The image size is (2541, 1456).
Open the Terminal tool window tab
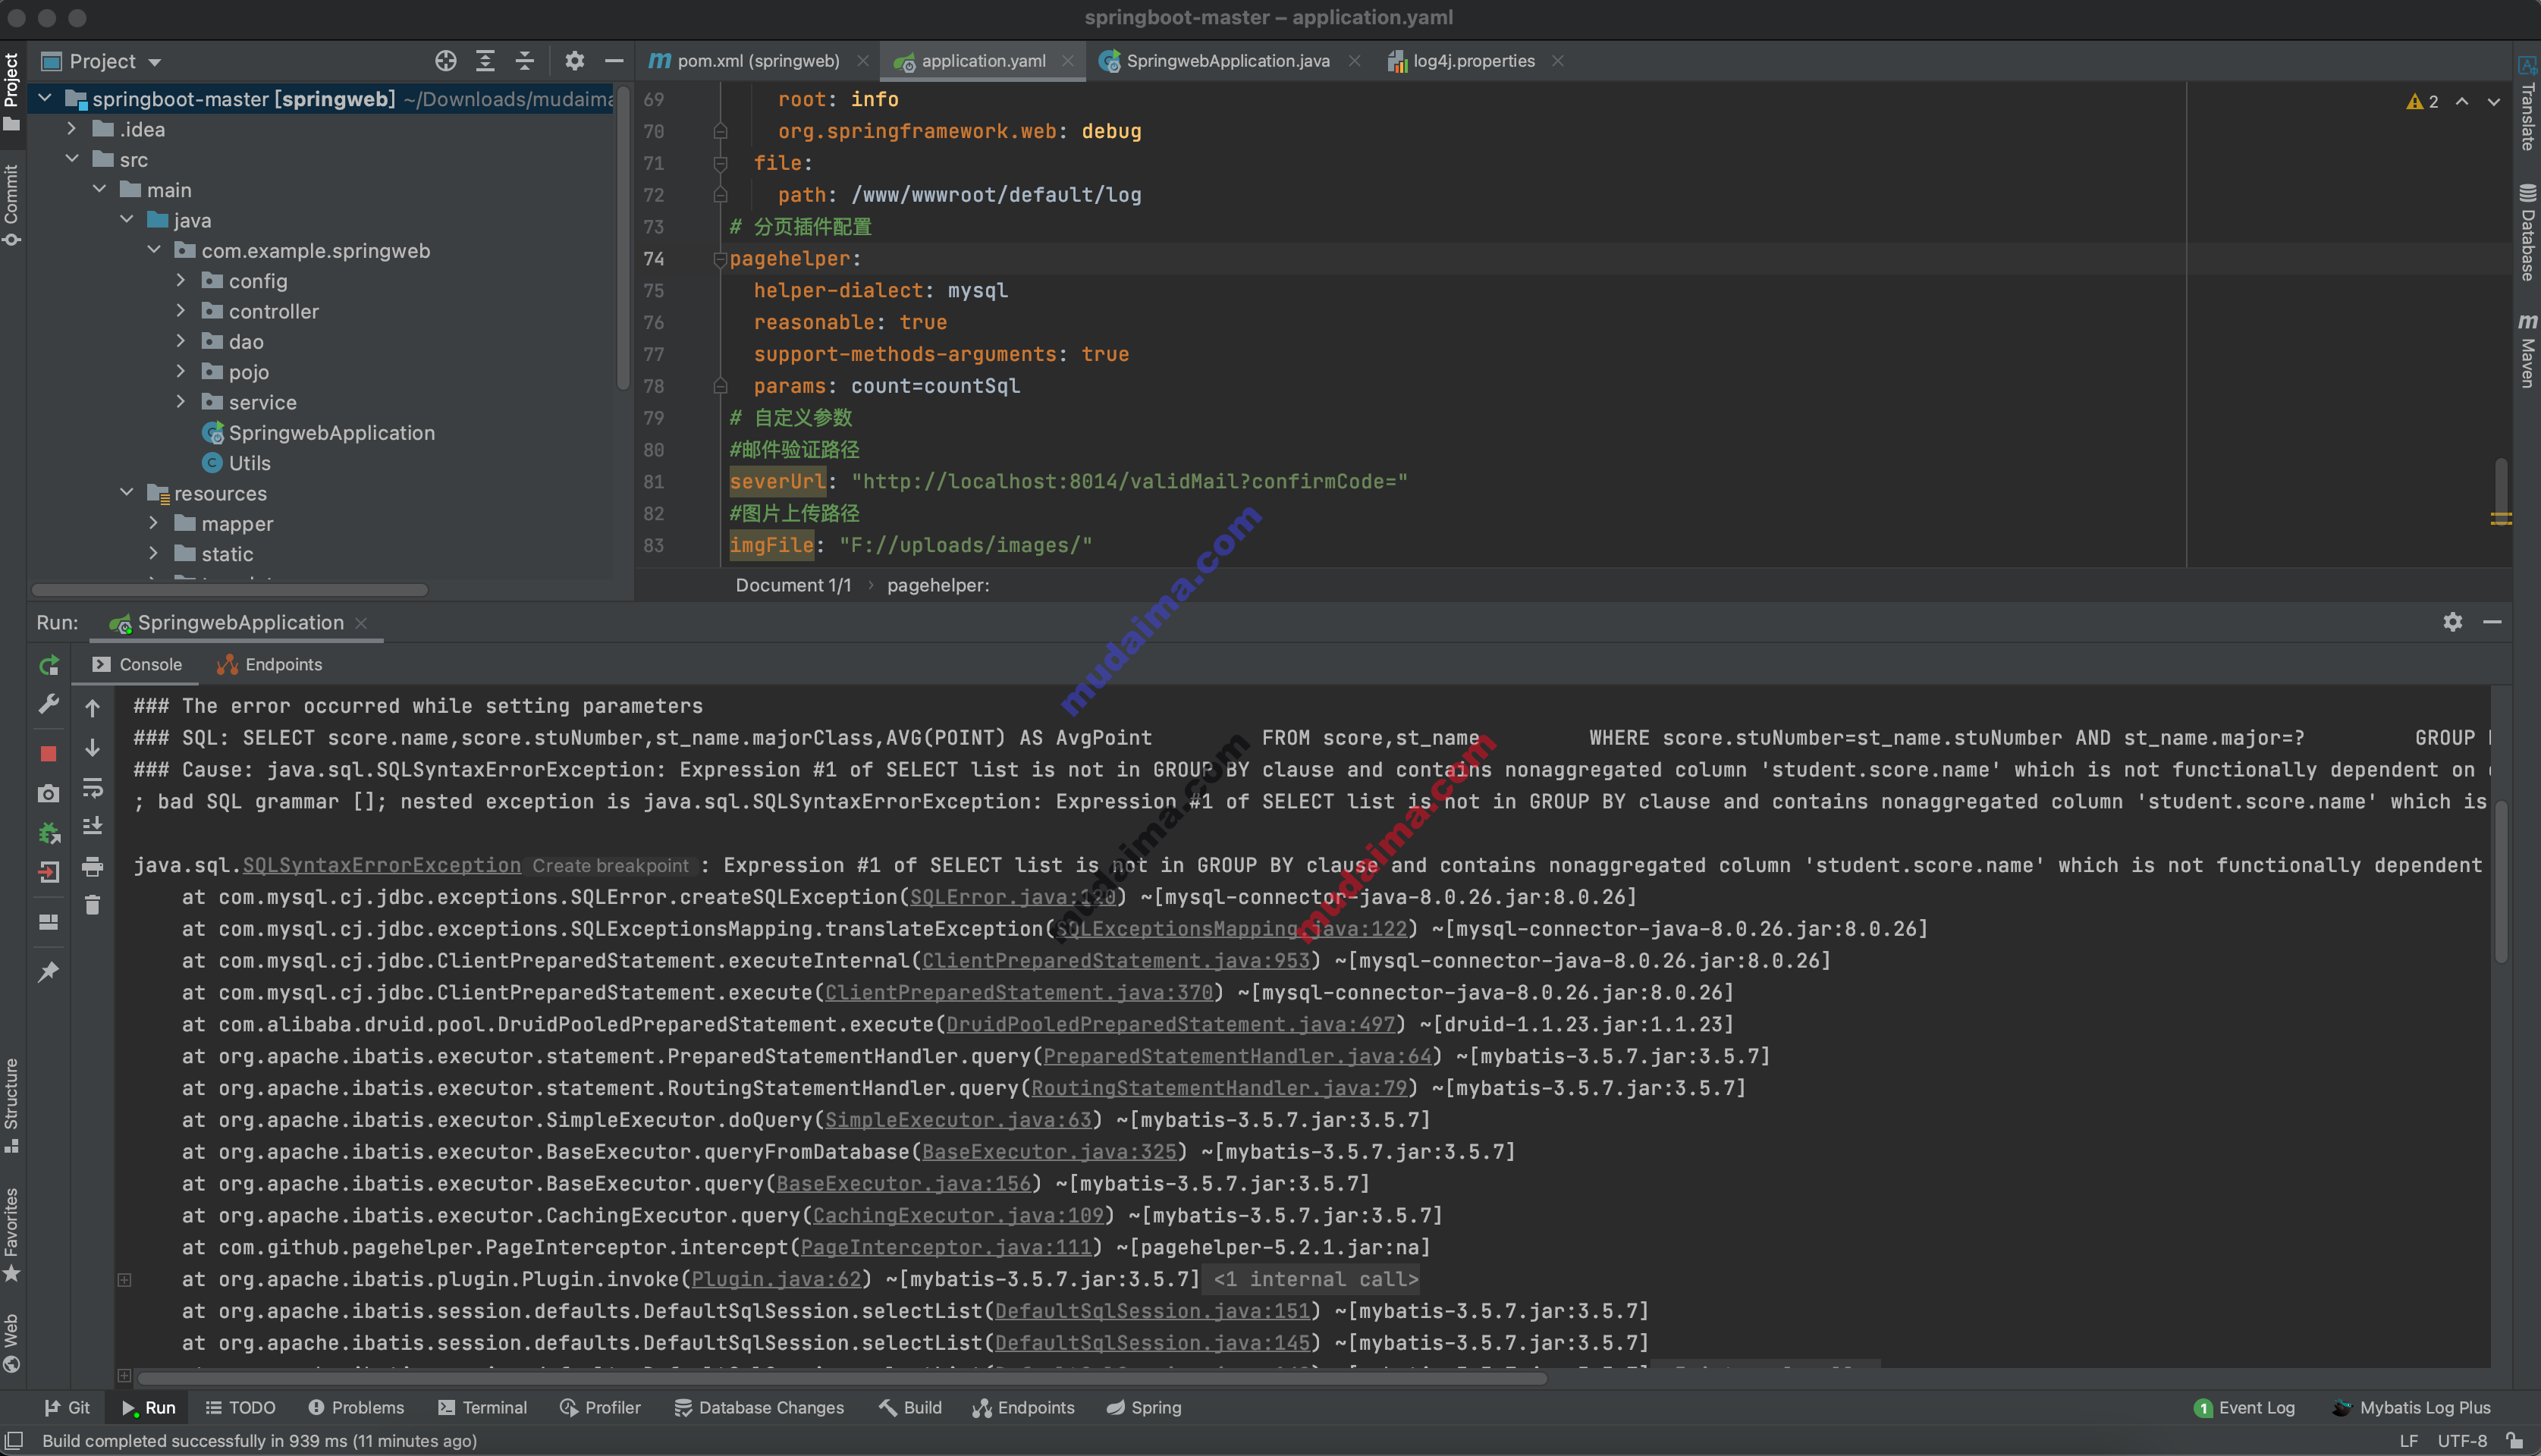[x=483, y=1407]
